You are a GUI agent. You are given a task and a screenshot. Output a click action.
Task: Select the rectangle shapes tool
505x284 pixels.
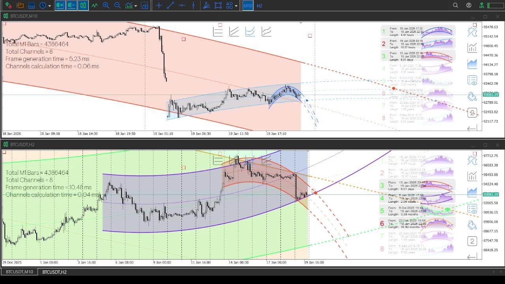(x=218, y=6)
